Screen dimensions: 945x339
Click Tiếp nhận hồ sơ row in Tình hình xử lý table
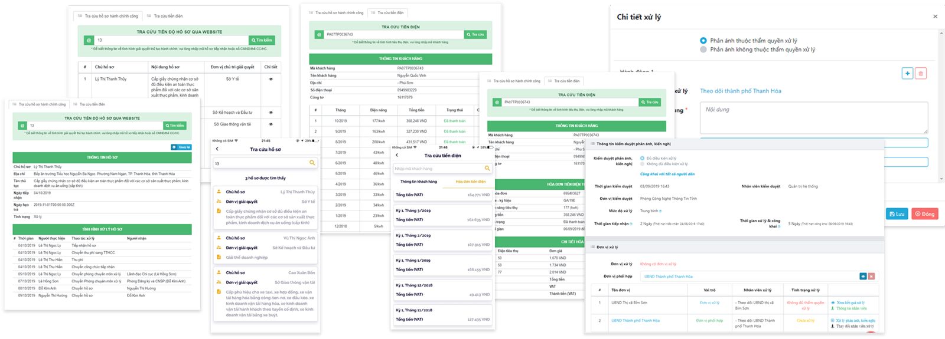pyautogui.click(x=101, y=246)
